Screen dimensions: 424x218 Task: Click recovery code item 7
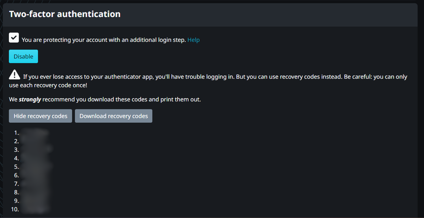click(34, 184)
